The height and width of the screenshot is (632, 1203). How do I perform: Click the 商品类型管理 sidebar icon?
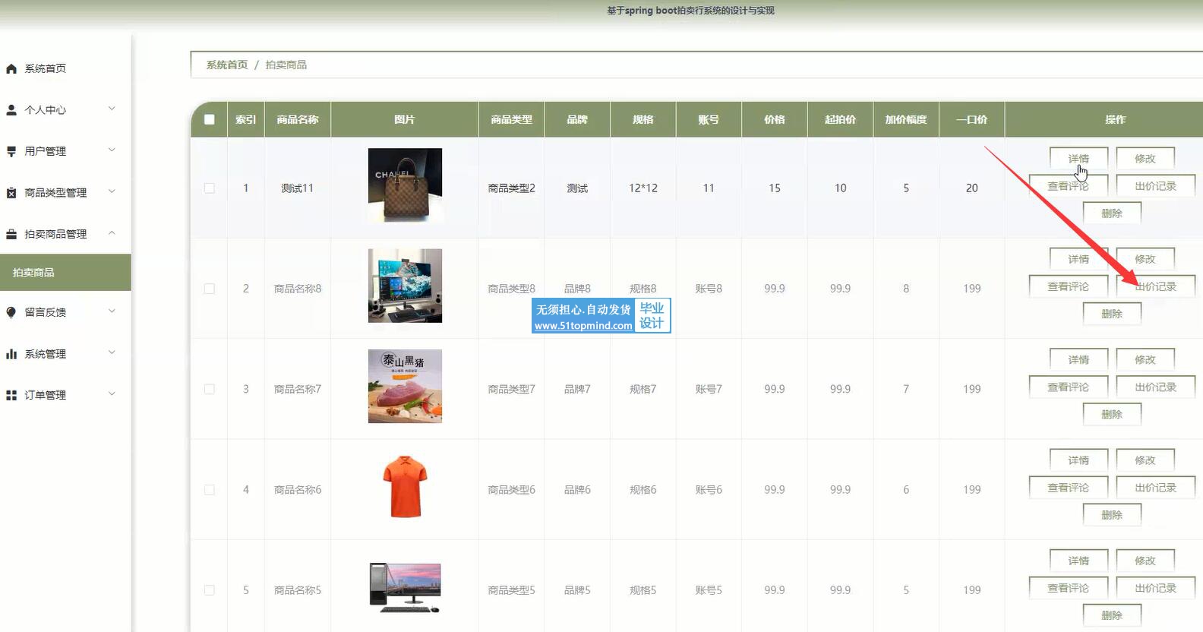[x=11, y=193]
